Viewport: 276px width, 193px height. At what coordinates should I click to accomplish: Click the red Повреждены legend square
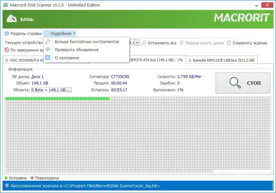coord(32,178)
